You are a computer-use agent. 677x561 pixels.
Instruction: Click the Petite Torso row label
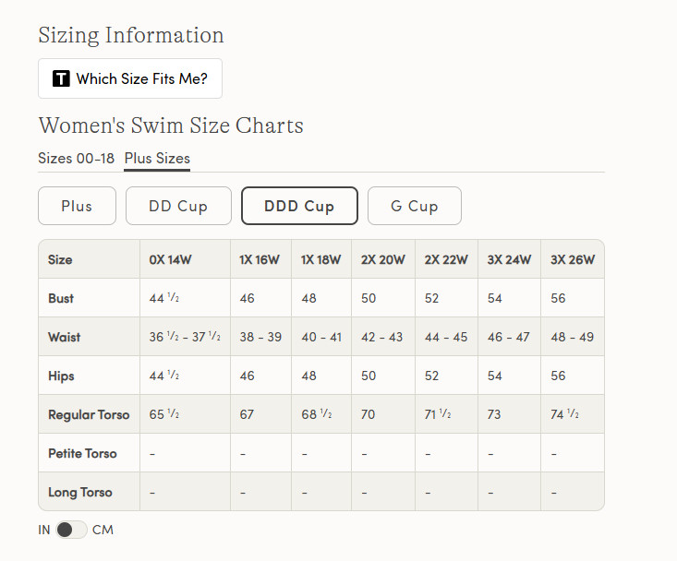click(x=82, y=453)
